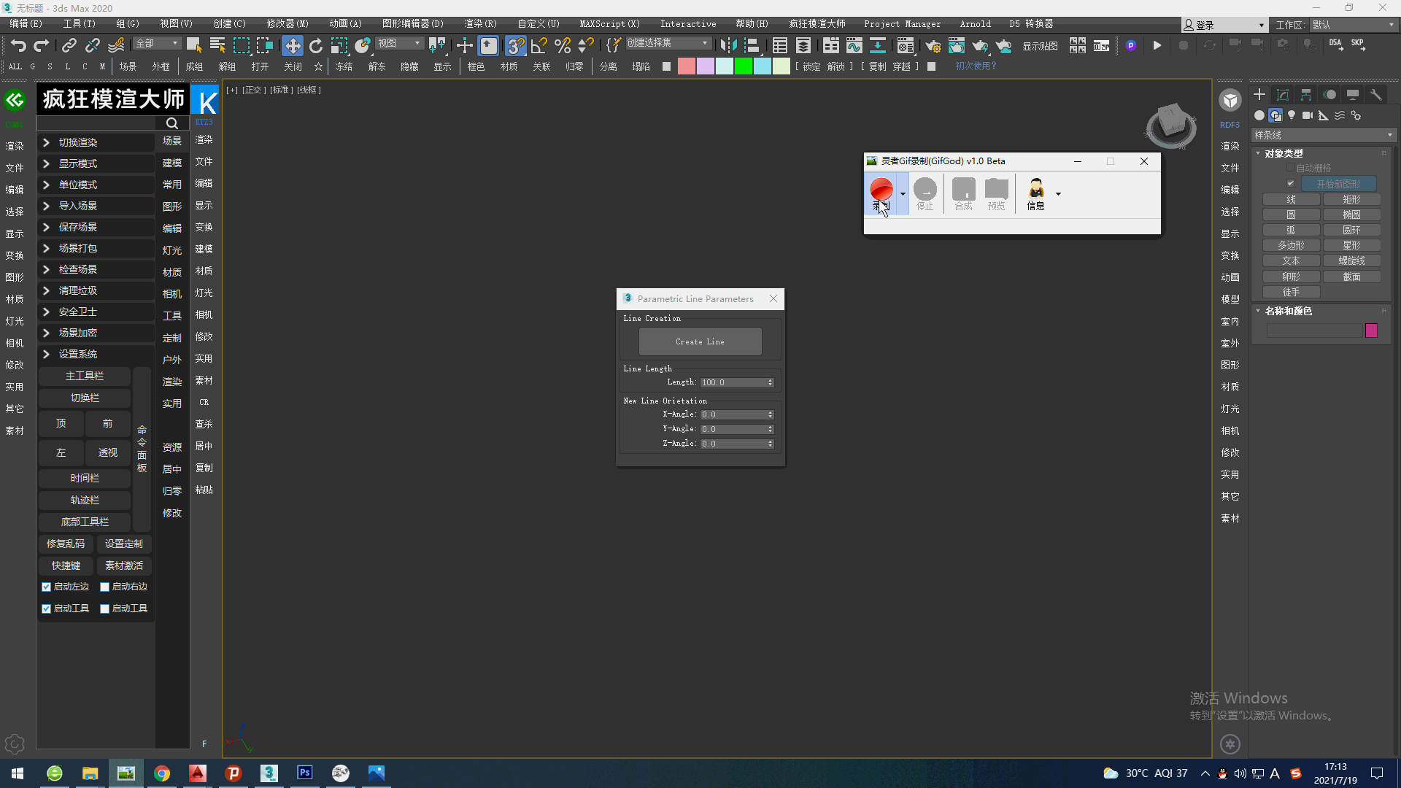This screenshot has width=1401, height=788.
Task: Enable the 启动右边 checkbox
Action: [105, 587]
